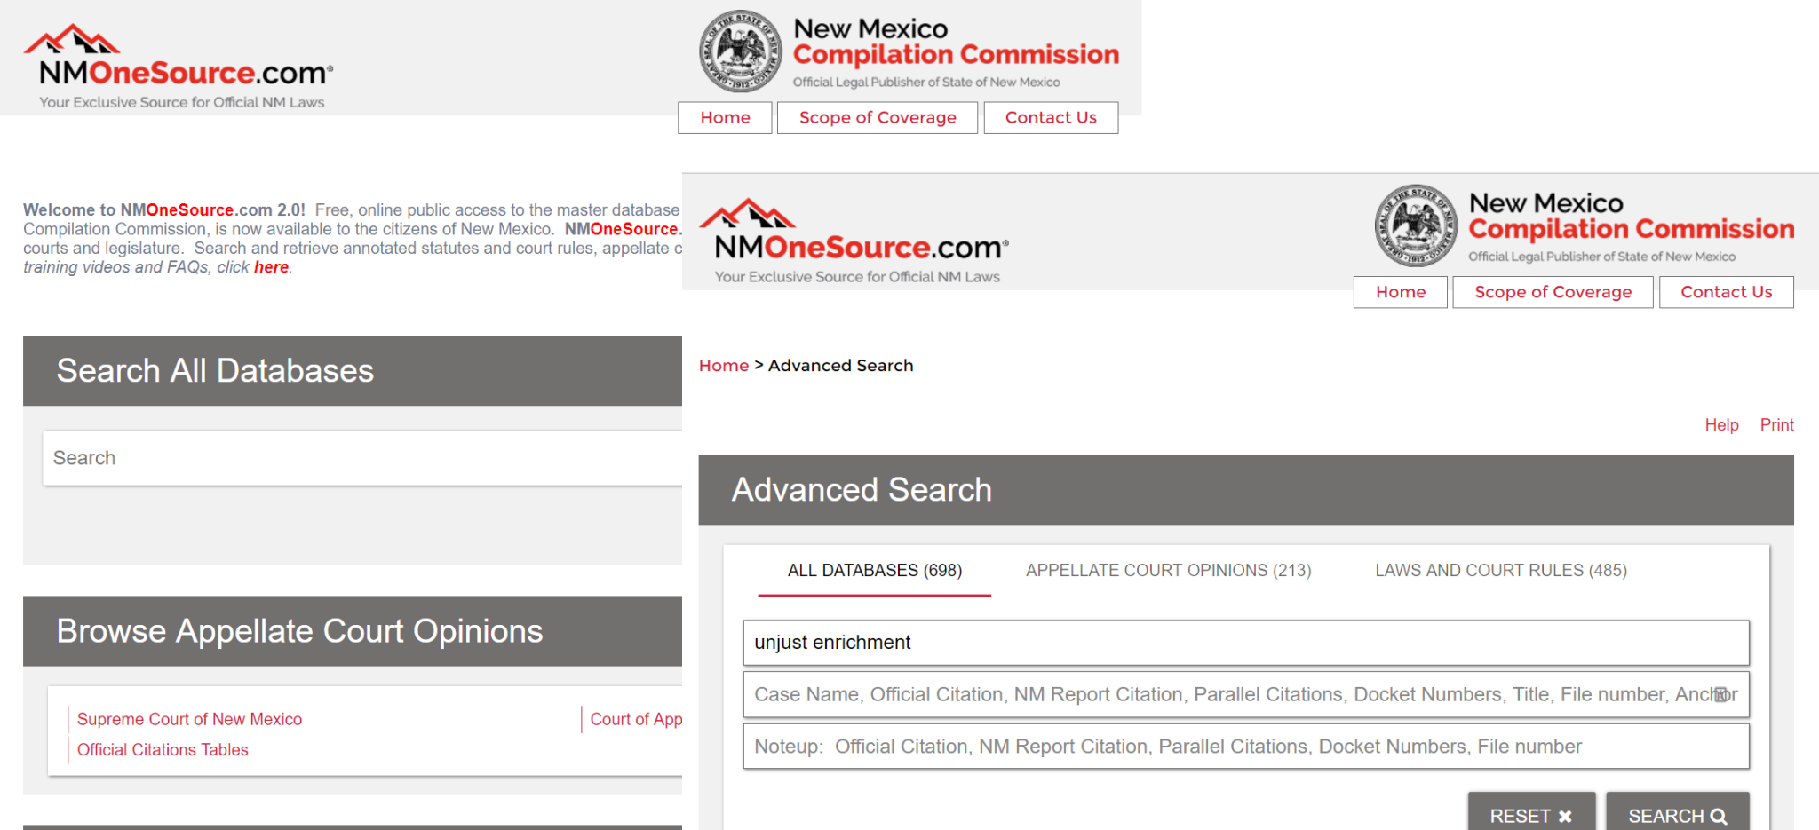The width and height of the screenshot is (1819, 830).
Task: Open the Official Citations Tables link
Action: (x=162, y=749)
